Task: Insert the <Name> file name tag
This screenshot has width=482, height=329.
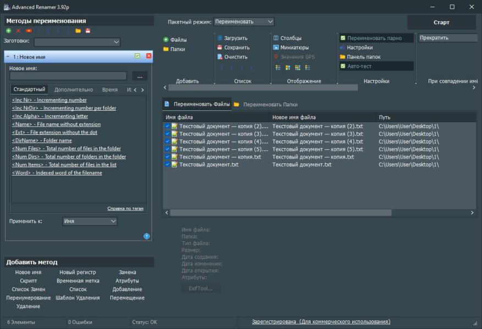Action: pos(56,124)
